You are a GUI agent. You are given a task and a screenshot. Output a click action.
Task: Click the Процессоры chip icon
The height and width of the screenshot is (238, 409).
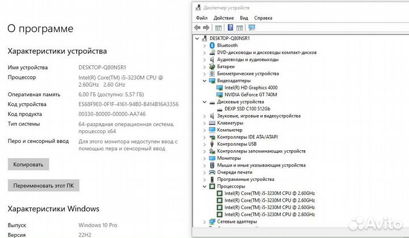click(212, 186)
